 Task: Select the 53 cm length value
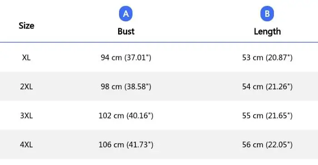(x=267, y=58)
